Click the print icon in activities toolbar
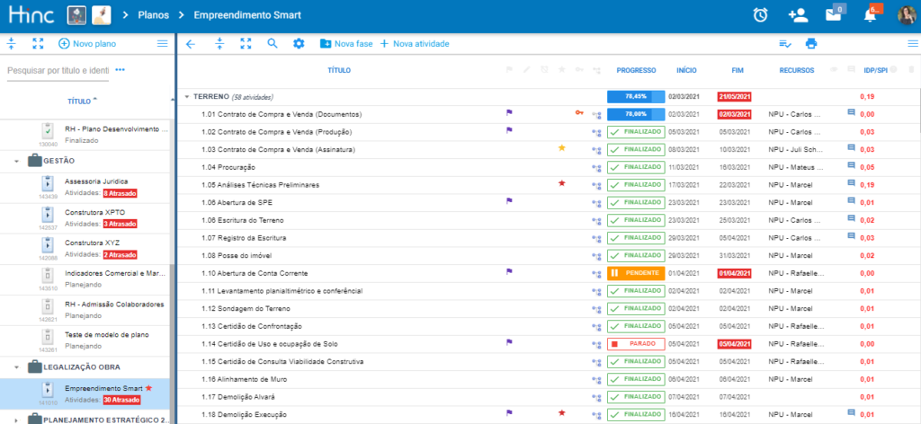This screenshot has height=424, width=921. [x=811, y=43]
